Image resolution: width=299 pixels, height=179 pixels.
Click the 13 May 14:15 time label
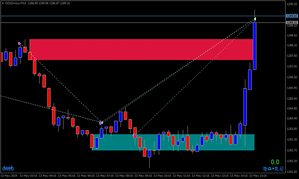239,176
